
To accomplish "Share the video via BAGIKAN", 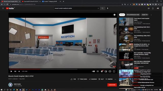I will tap(93, 79).
